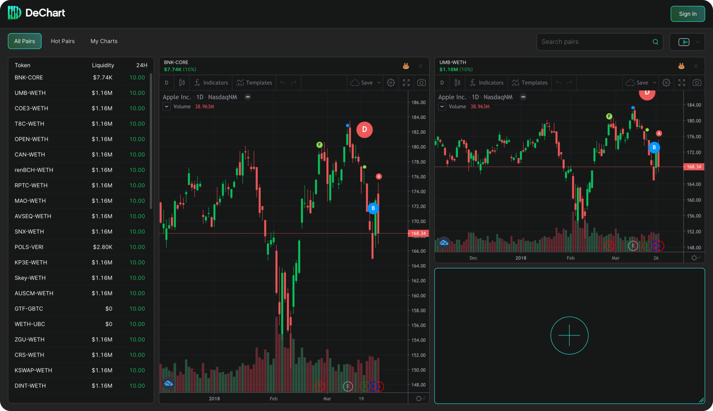713x411 pixels.
Task: Click the search magnifier icon
Action: (655, 42)
